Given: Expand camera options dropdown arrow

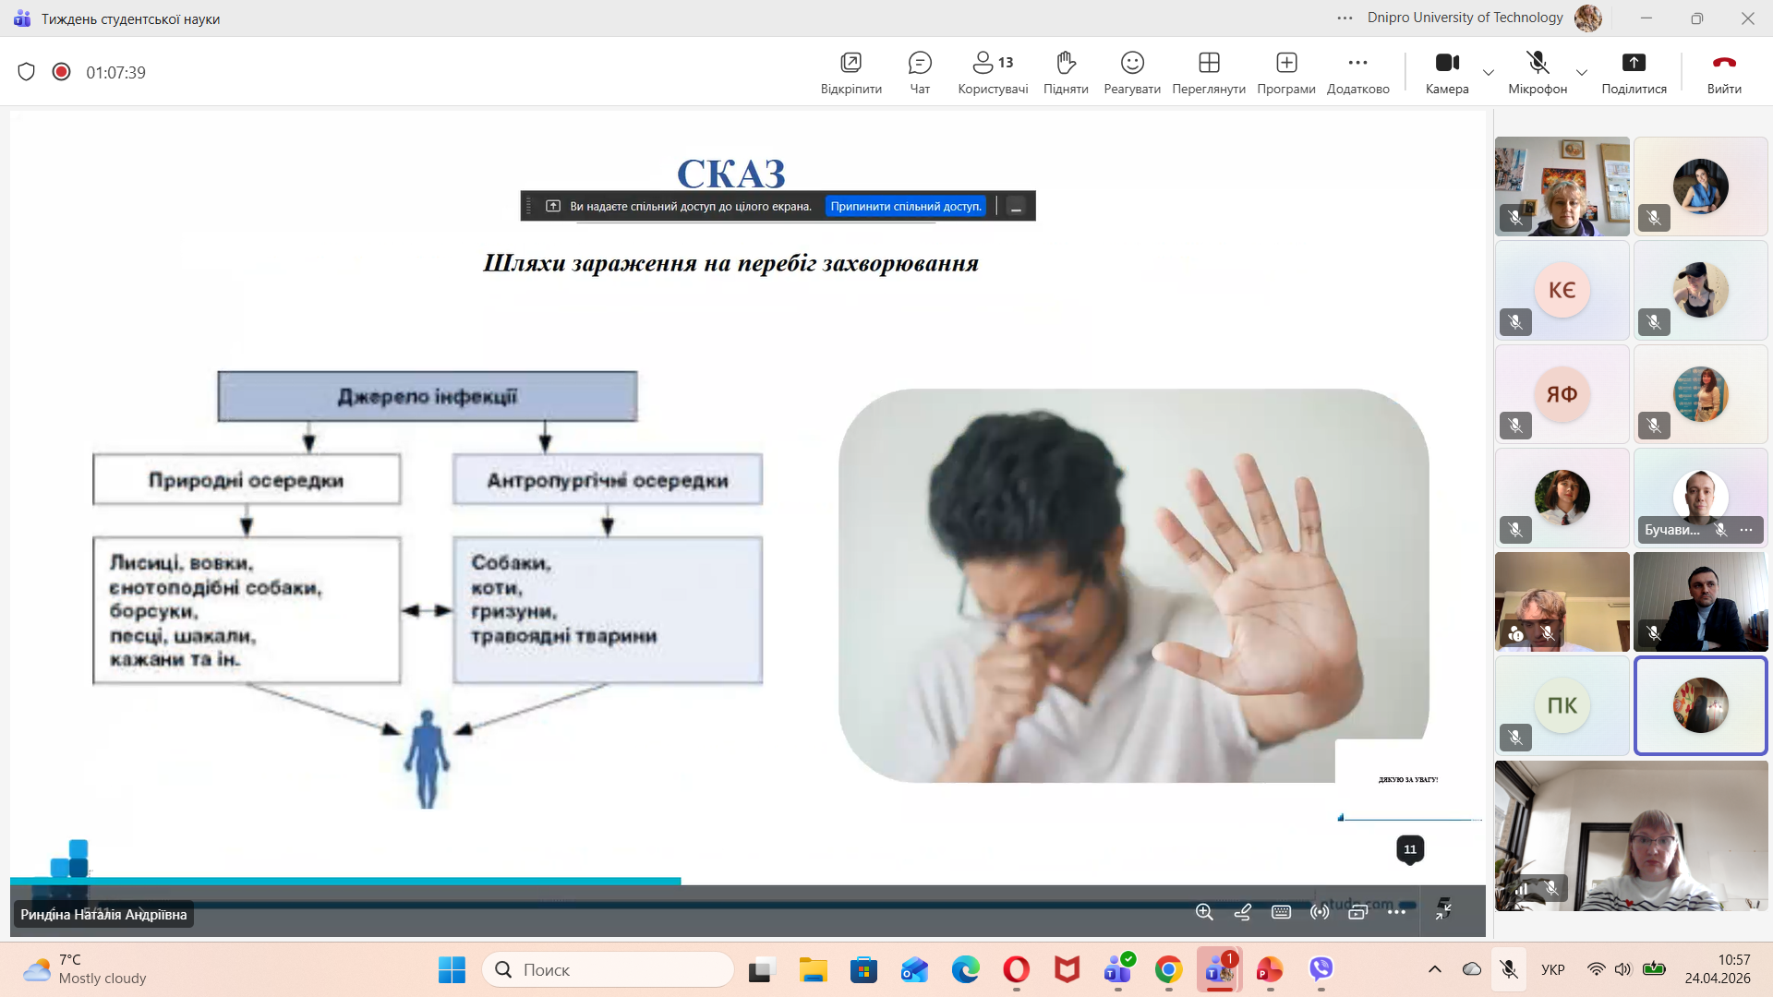Looking at the screenshot, I should (1489, 72).
